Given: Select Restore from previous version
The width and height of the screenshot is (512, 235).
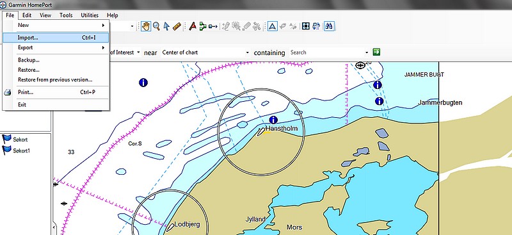Looking at the screenshot, I should click(56, 80).
